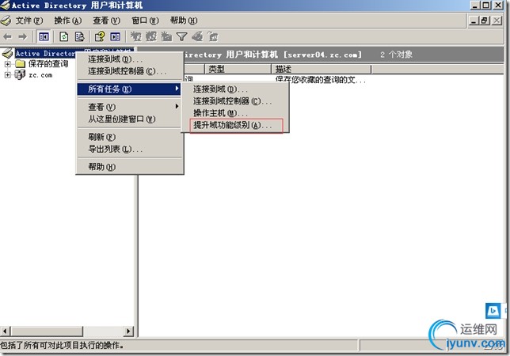
Task: Select 所有任务(K) in context menu
Action: [129, 89]
